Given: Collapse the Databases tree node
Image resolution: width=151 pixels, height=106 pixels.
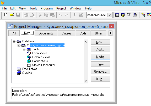Looking at the screenshot, I should point(14,41).
